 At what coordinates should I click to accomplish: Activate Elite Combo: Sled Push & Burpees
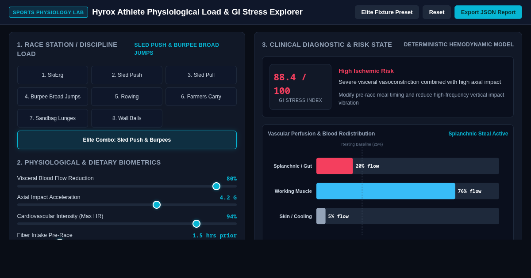(127, 140)
